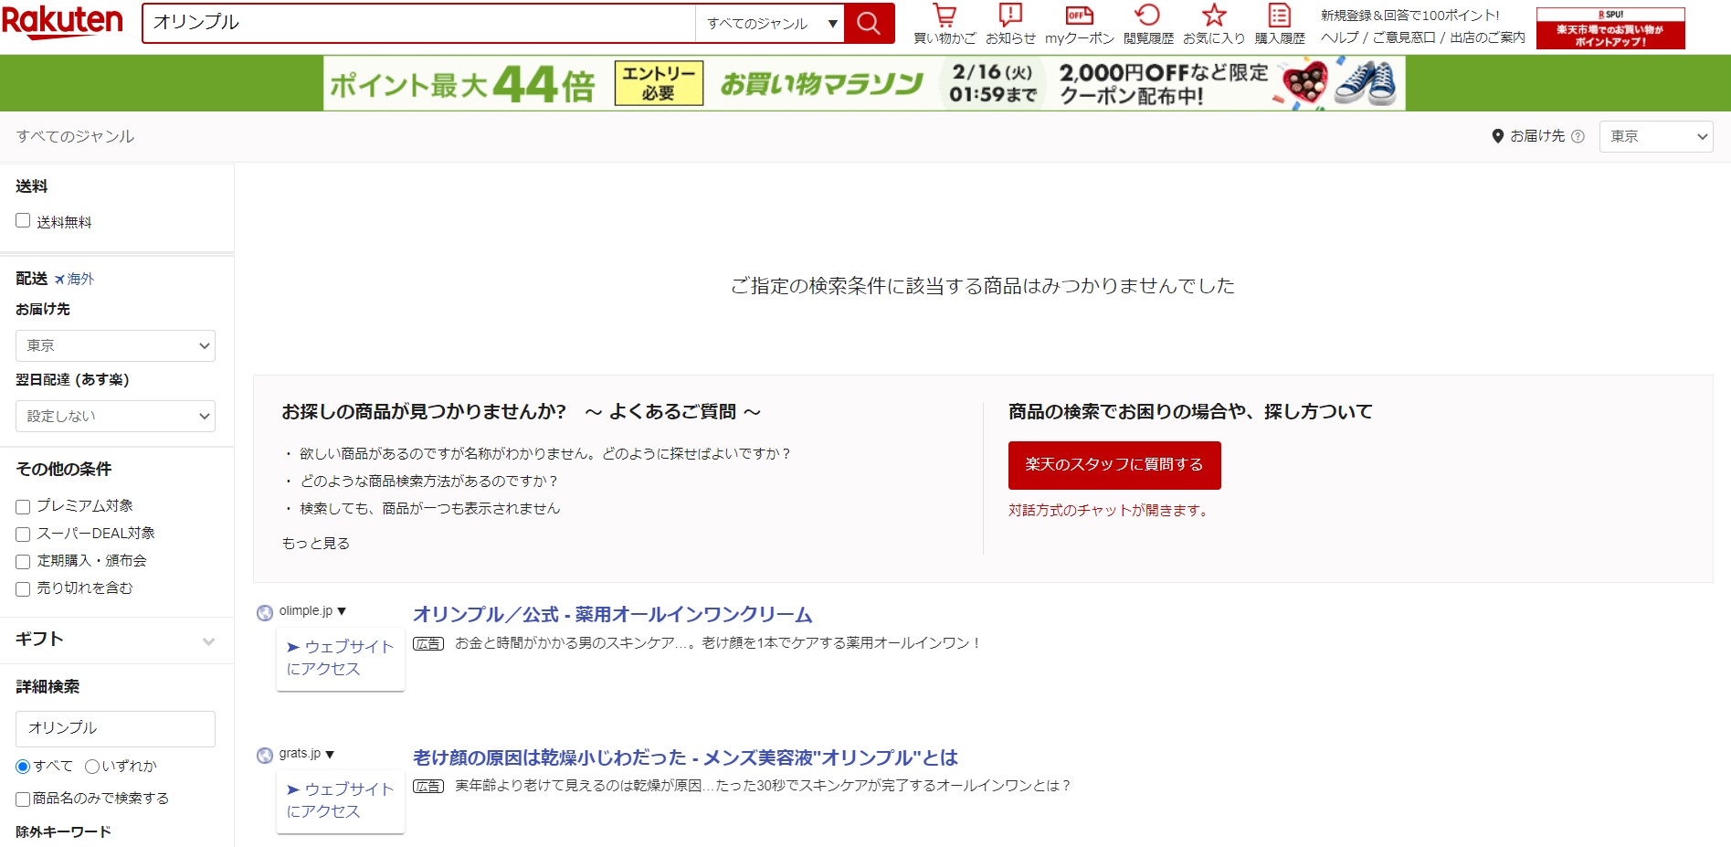
Task: Check 商品名のみで検索する checkbox
Action: (x=23, y=799)
